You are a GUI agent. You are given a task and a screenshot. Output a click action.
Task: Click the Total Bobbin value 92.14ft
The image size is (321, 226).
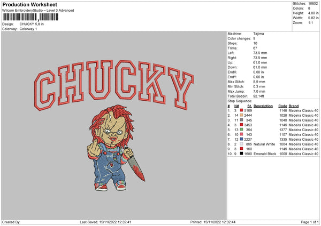coord(259,96)
